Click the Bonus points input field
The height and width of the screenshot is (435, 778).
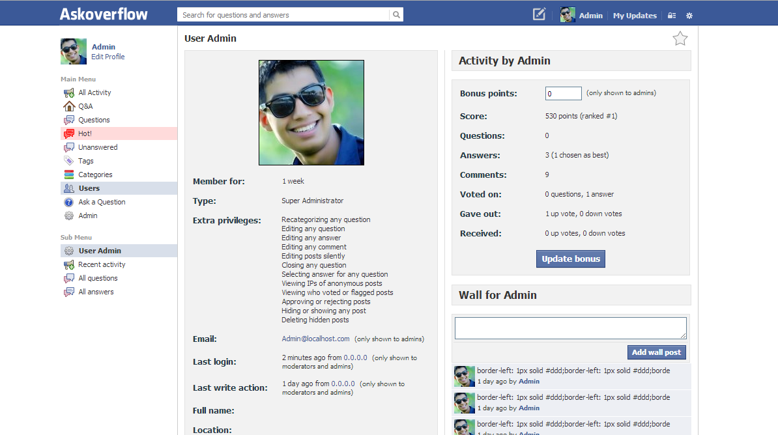pos(563,94)
